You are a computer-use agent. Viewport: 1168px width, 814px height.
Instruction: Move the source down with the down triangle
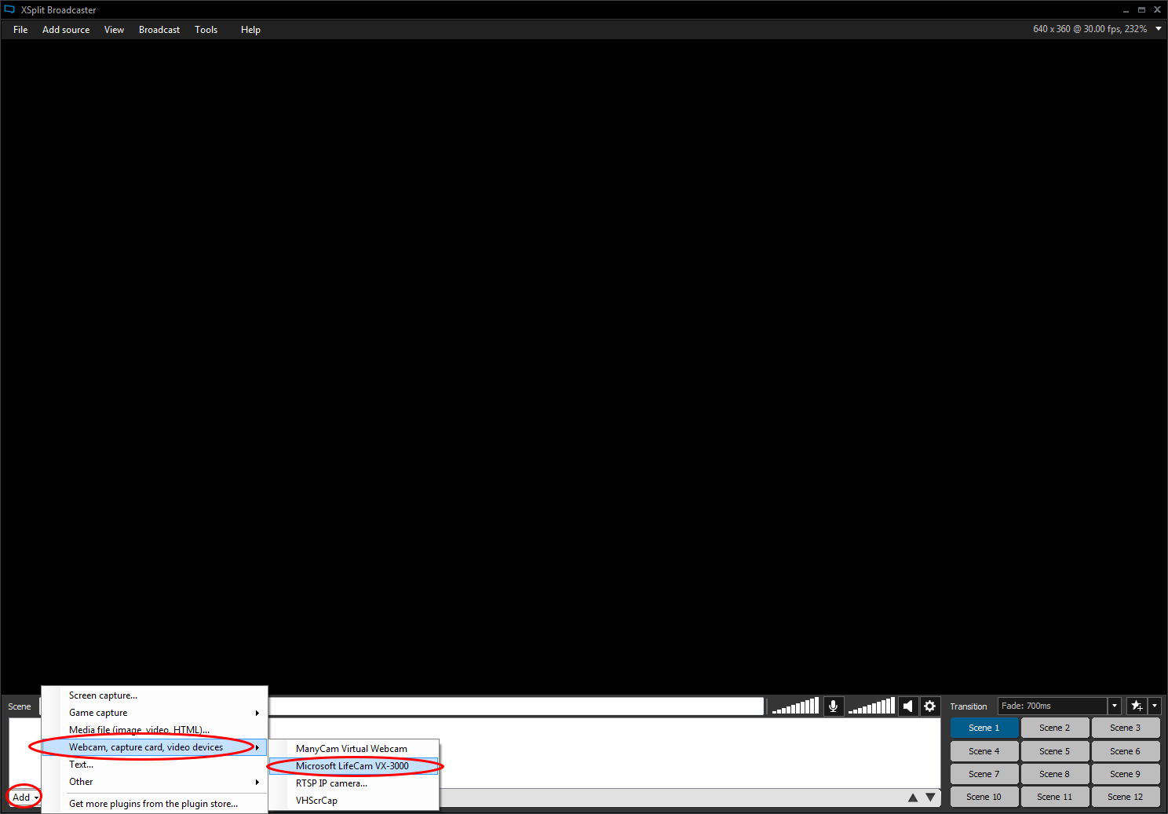(x=930, y=798)
